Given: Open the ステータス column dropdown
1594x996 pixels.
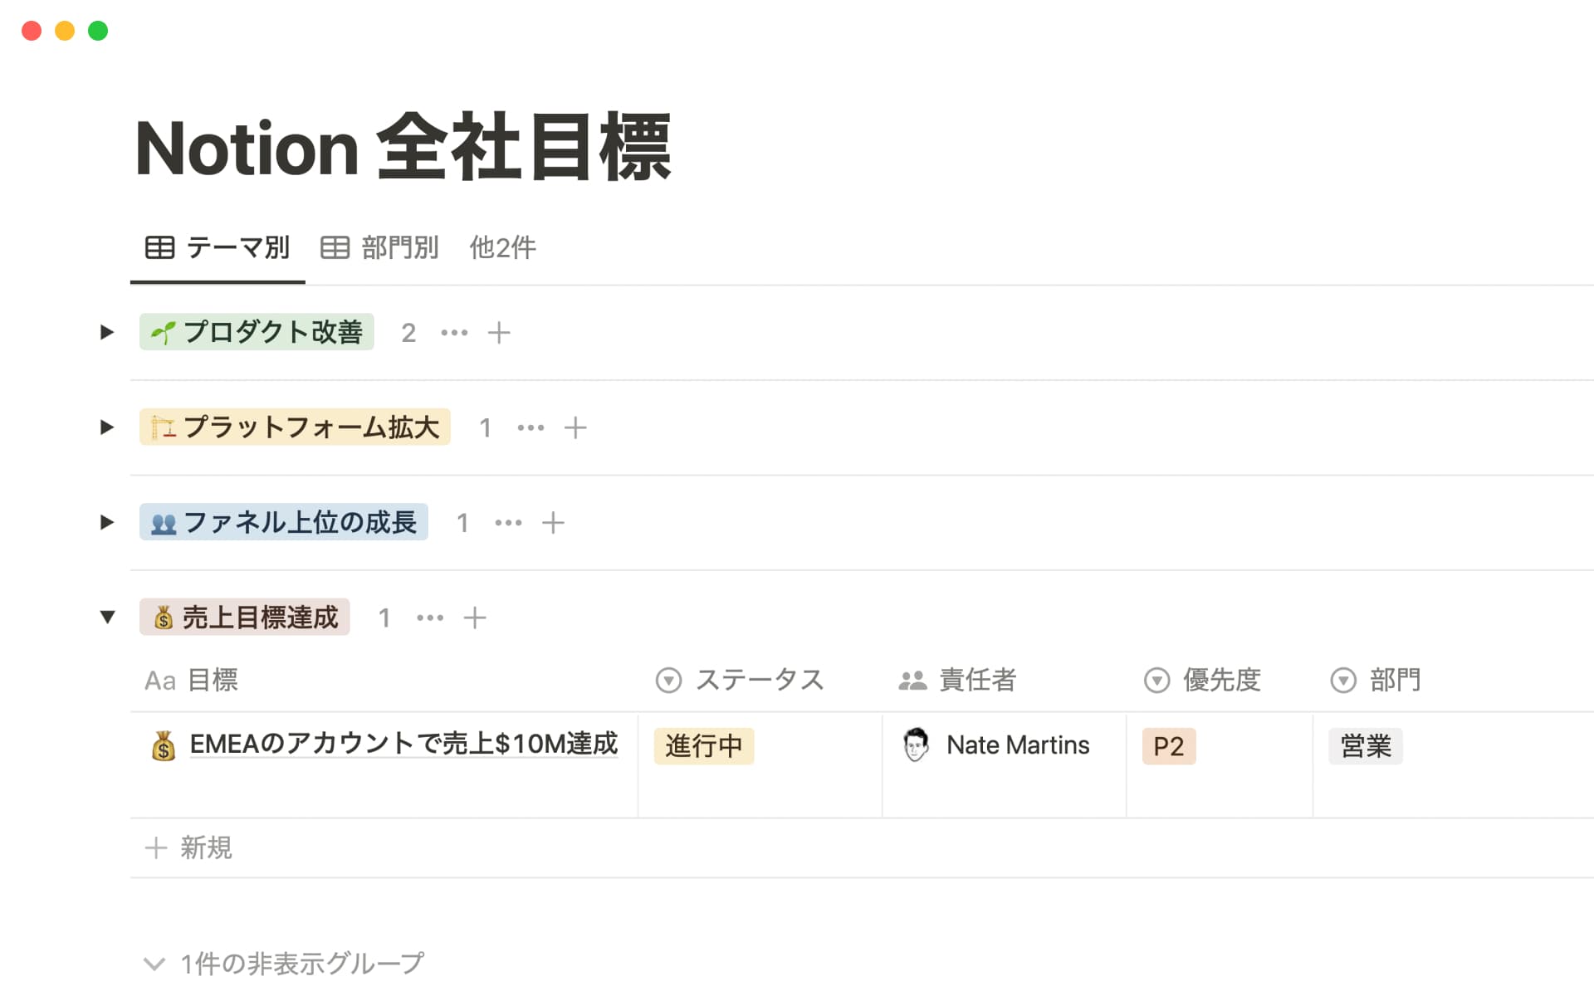Looking at the screenshot, I should point(667,680).
